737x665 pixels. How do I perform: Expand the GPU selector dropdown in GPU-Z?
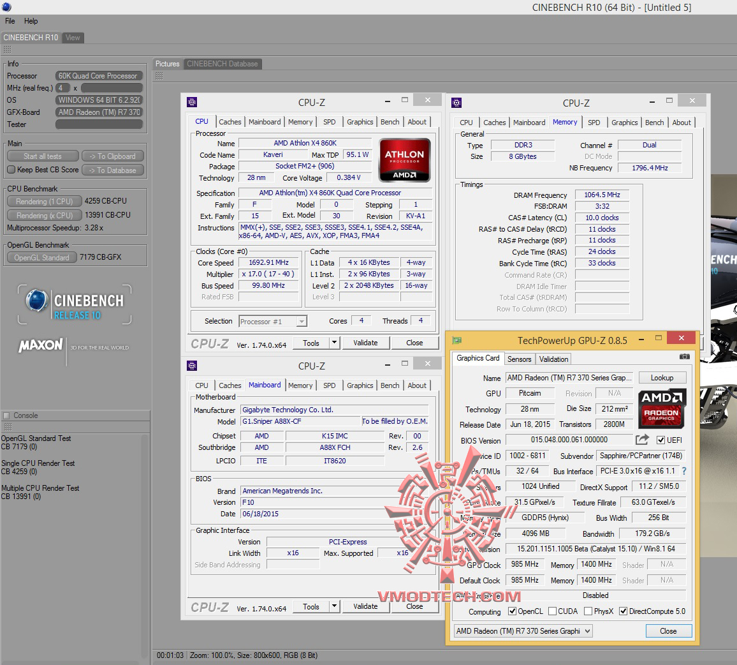587,631
